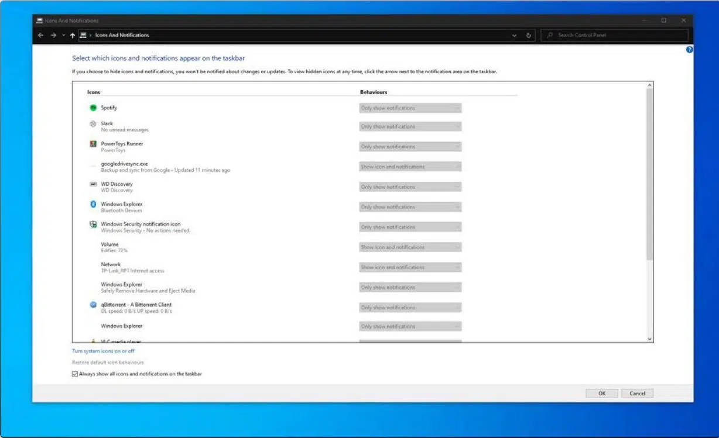Click Turn system icons on or off link
The image size is (719, 438).
(x=103, y=351)
